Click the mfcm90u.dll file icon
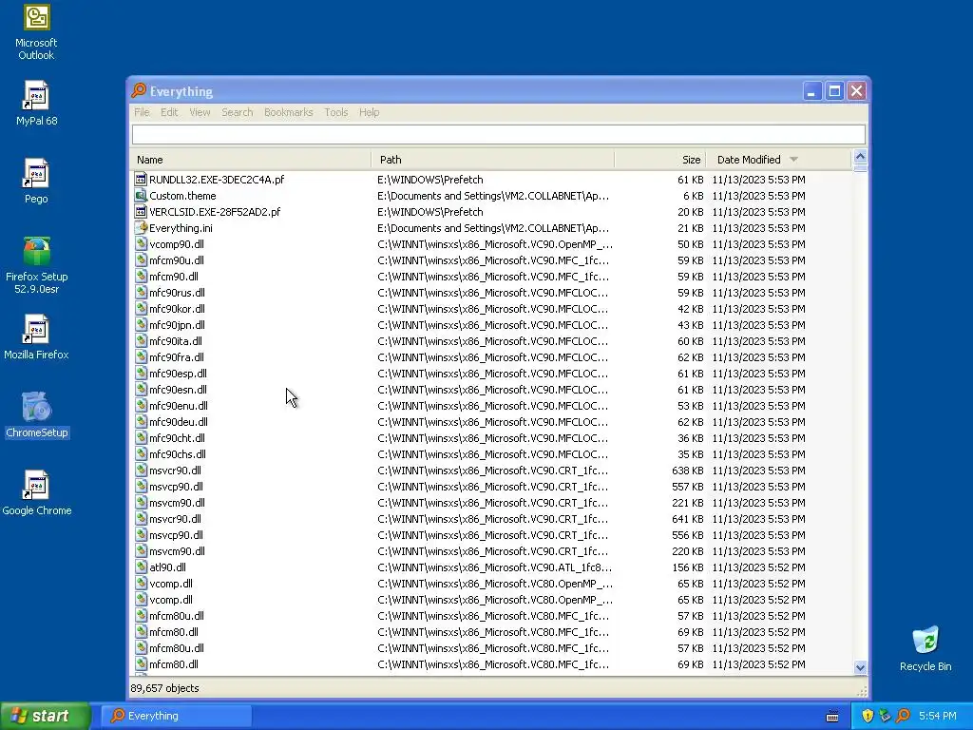Image resolution: width=973 pixels, height=730 pixels. (x=141, y=260)
